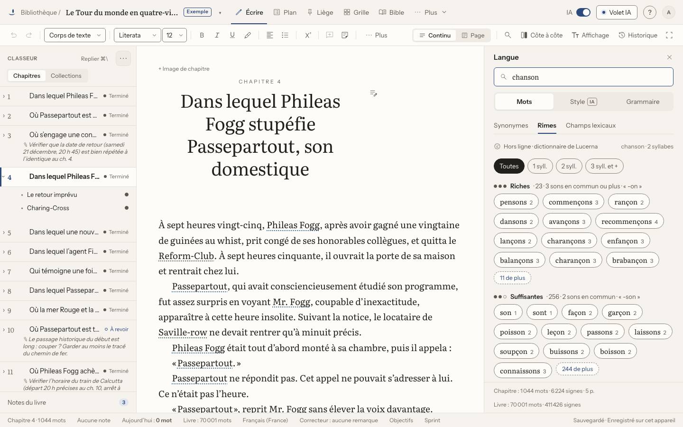The image size is (683, 427).
Task: Click the chapter title edit icon
Action: tap(374, 93)
